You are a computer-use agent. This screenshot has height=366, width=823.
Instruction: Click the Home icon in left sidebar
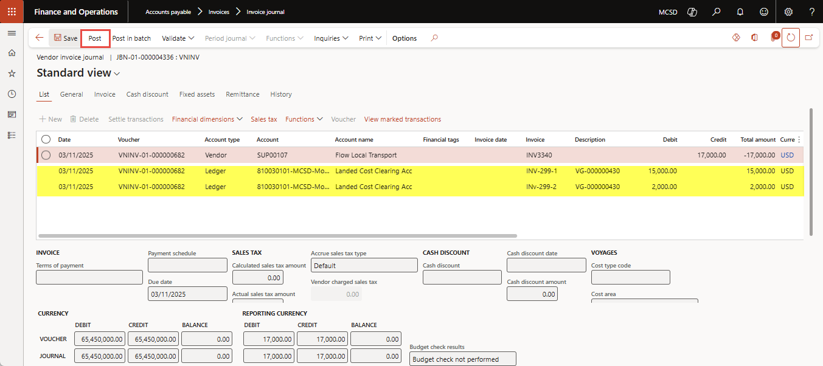(12, 53)
